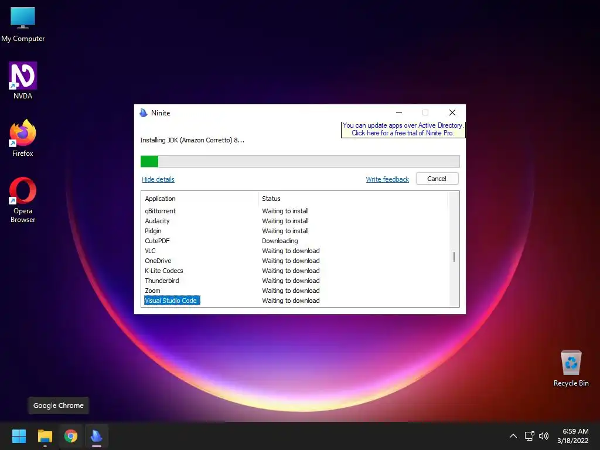
Task: Click the Installing JDK status text
Action: [x=192, y=140]
